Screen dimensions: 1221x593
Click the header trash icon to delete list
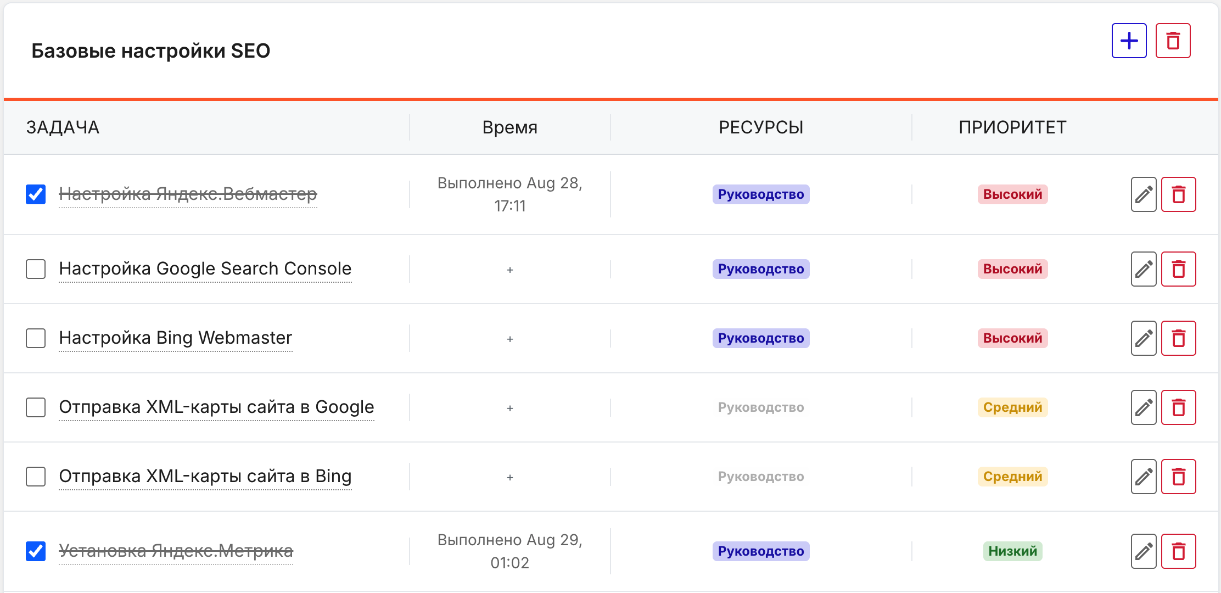pos(1173,40)
